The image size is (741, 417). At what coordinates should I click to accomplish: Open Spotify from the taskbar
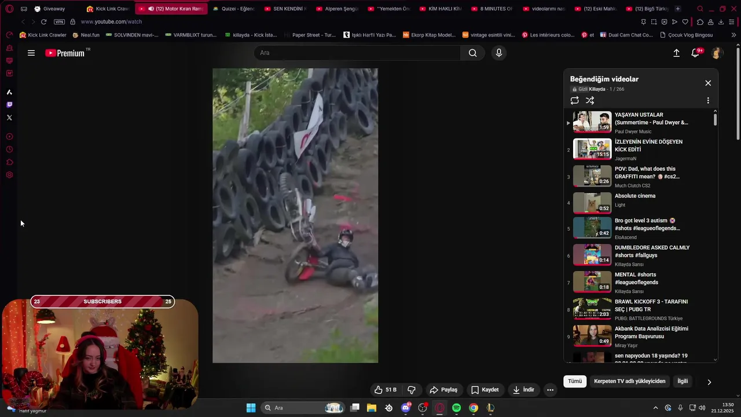(x=456, y=408)
